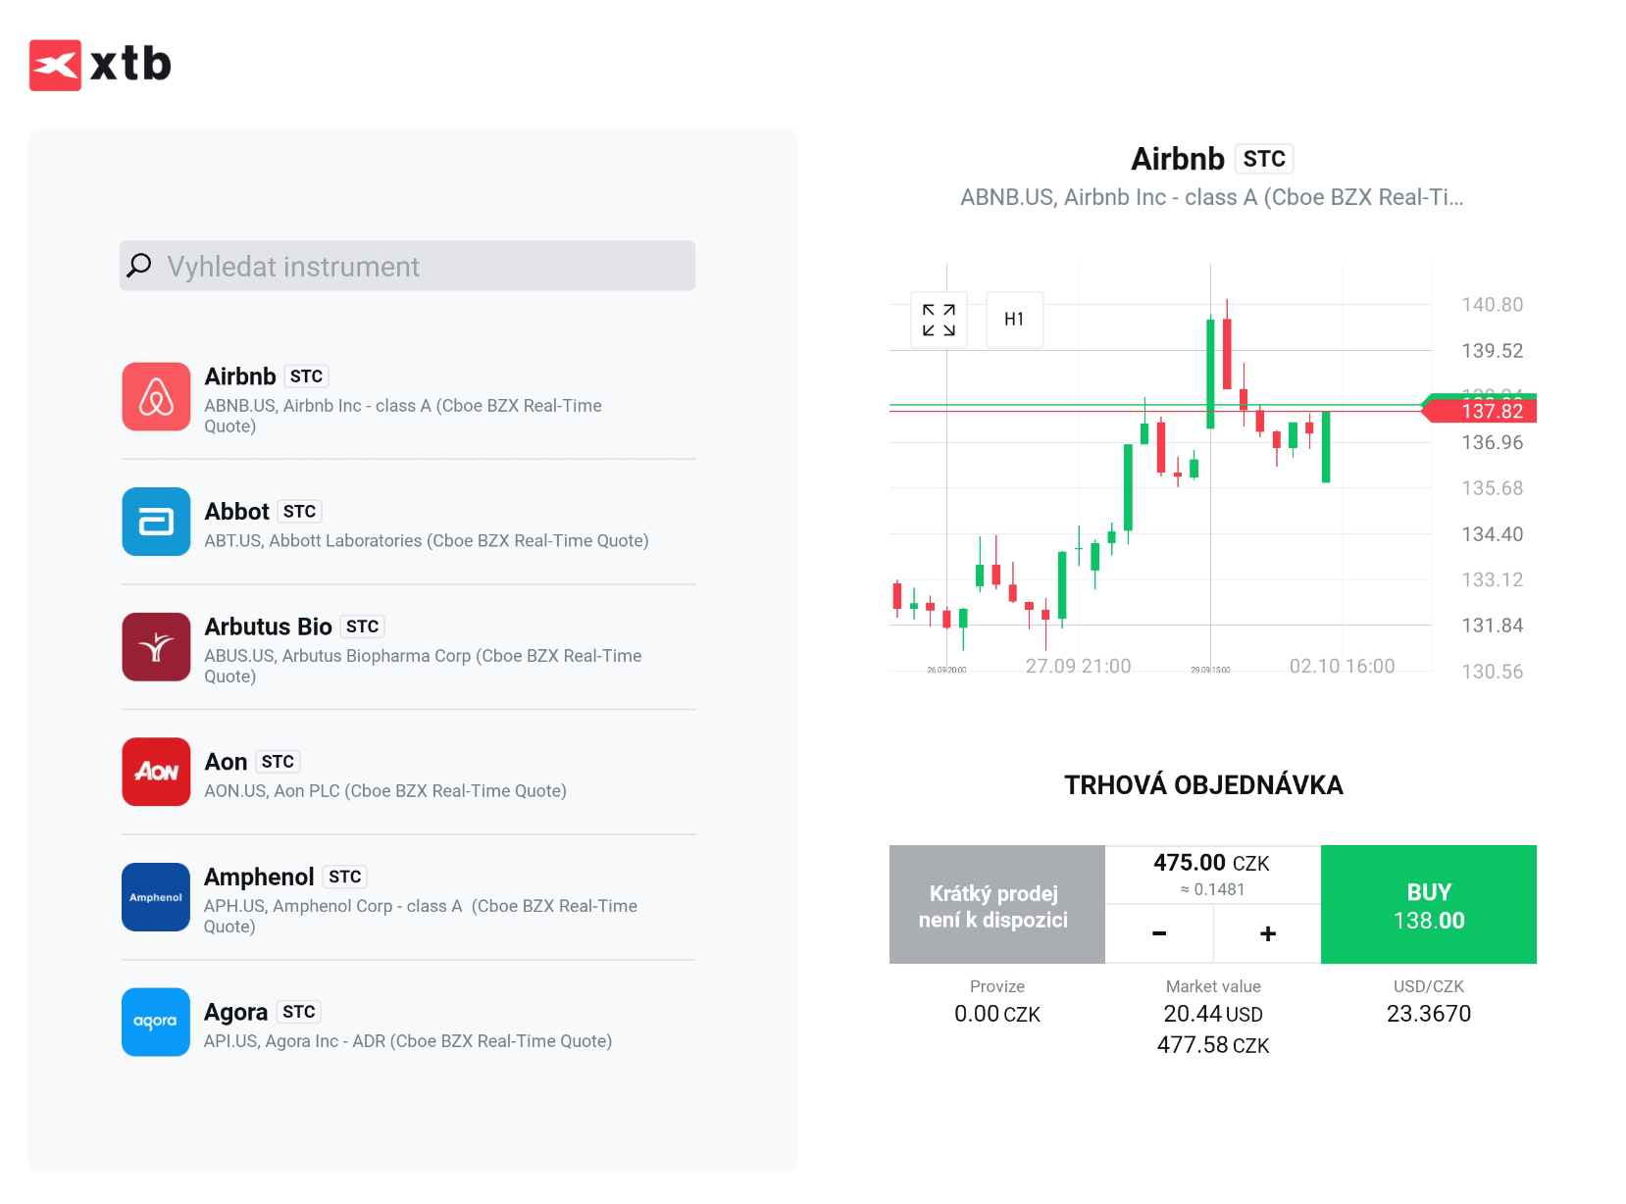The width and height of the screenshot is (1626, 1204).
Task: Click the magnifier search icon
Action: [140, 265]
